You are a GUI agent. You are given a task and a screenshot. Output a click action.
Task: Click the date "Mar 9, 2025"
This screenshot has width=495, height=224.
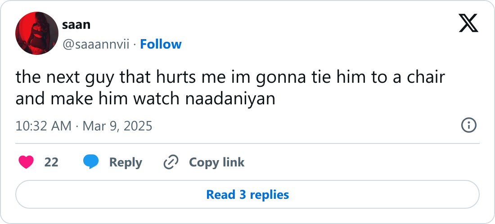(x=115, y=125)
